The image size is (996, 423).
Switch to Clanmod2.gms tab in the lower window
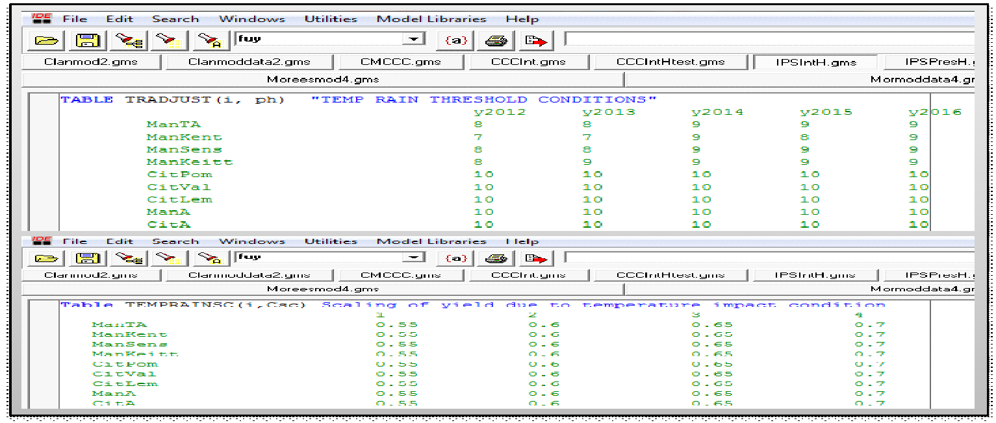[92, 275]
